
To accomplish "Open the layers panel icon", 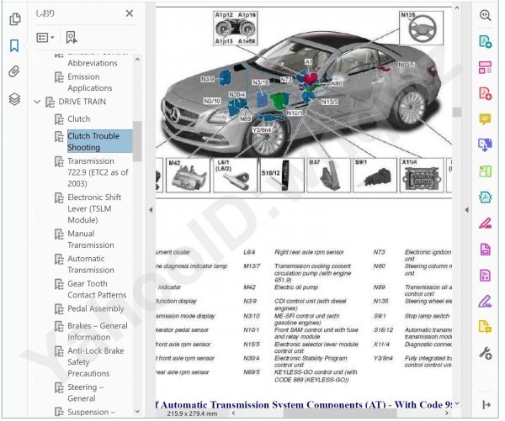I will [14, 99].
